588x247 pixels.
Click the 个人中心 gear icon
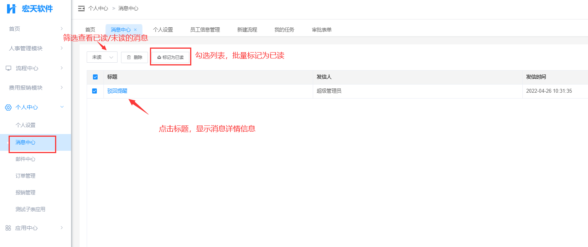tap(8, 107)
